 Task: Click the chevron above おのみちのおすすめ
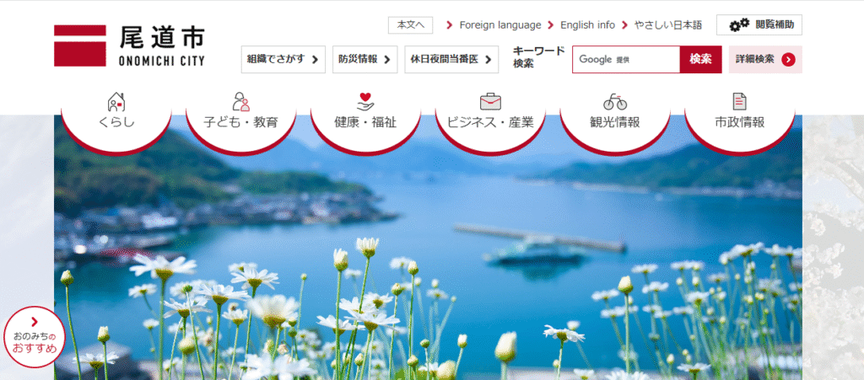(x=35, y=322)
